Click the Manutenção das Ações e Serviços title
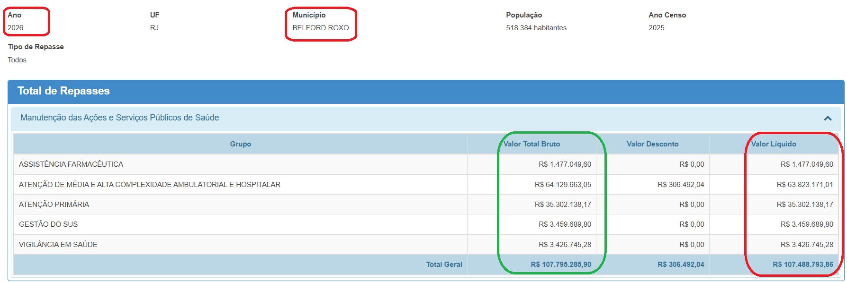Viewport: 847px width, 282px height. (119, 118)
